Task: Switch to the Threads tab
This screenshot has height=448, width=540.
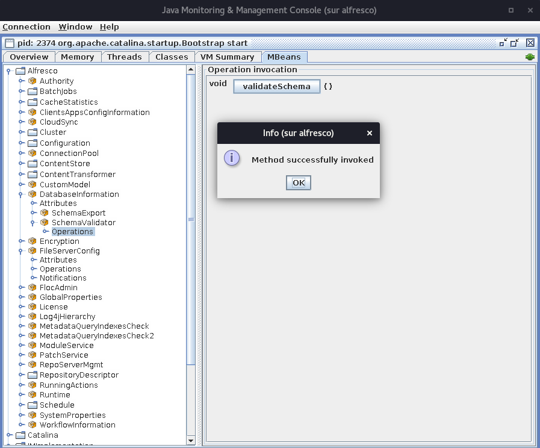Action: click(x=125, y=57)
